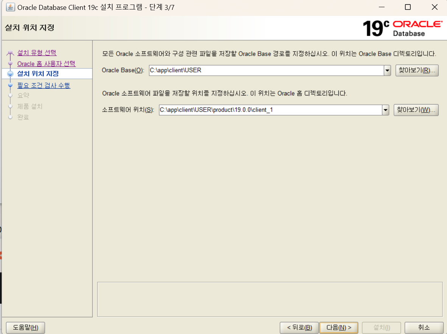
Task: Click the 소프트웨어 위치 path input field
Action: pos(270,110)
